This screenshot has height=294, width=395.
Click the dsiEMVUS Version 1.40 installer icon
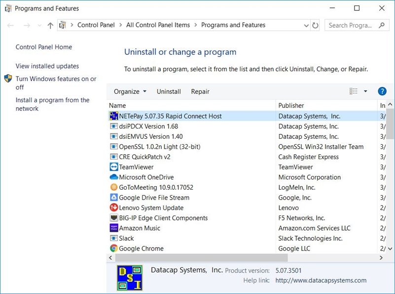(x=114, y=136)
